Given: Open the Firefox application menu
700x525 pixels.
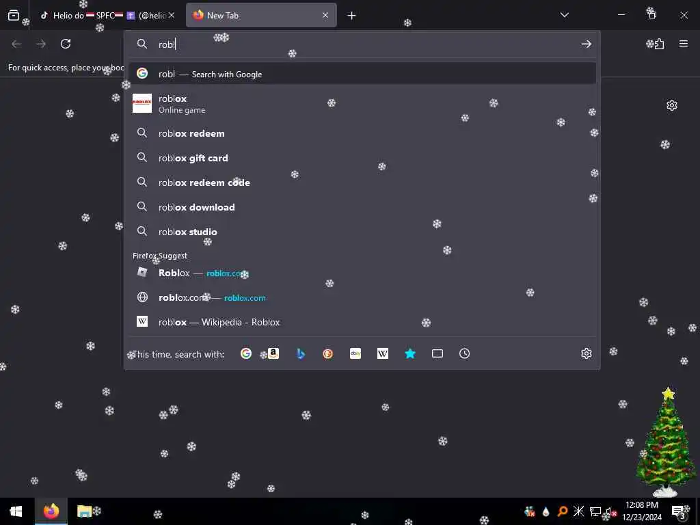Looking at the screenshot, I should 684,44.
